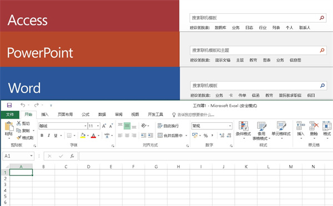This screenshot has width=333, height=206.
Task: Open the 文件 (File) tab
Action: 10,114
